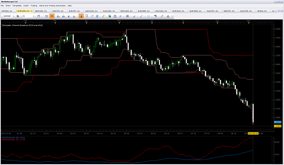Open the Trading menu
284x165 pixels.
click(34, 5)
